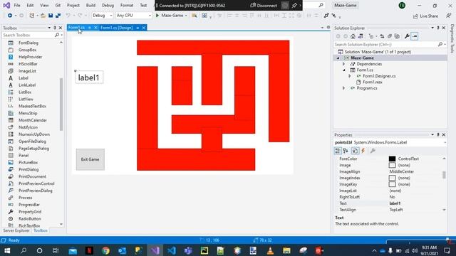Screen dimensions: 456x256
Task: Toggle Categorized view in Properties panel
Action: coord(338,151)
